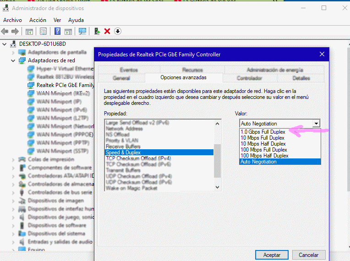The image size is (350, 261).
Task: Collapse the DESKTOP-6D1U6BD root node
Action: (x=4, y=44)
